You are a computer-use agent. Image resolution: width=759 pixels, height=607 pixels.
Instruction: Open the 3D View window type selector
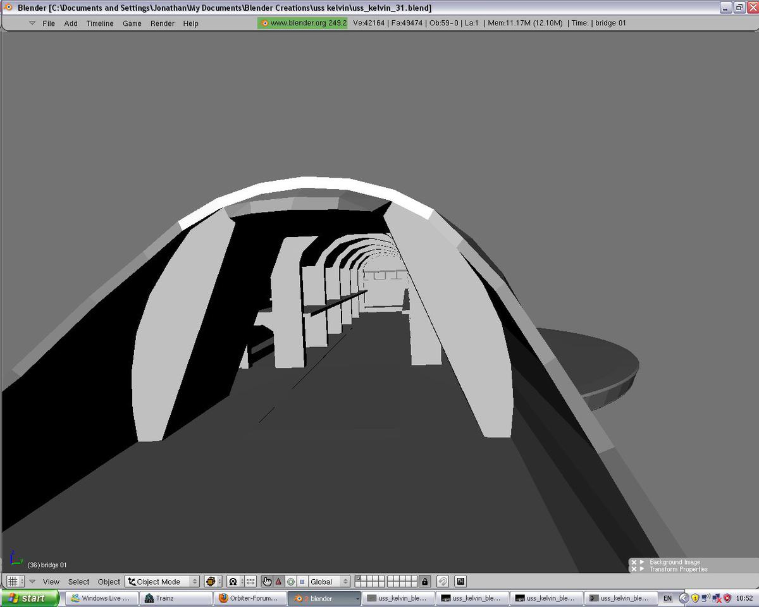coord(15,581)
